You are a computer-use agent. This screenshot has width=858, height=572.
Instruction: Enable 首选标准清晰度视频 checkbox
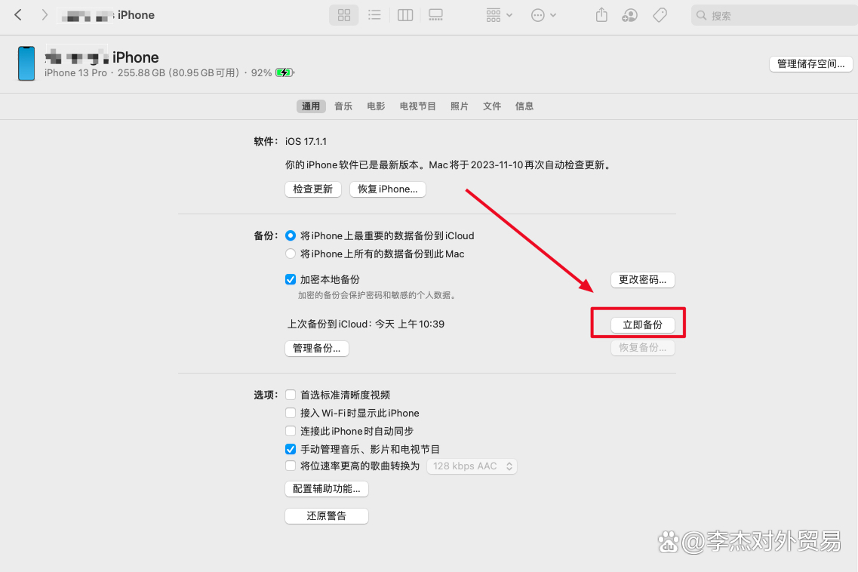tap(291, 395)
